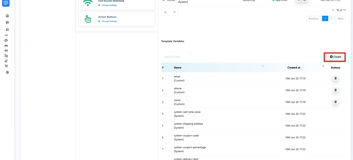
Task: Open the rows-per-page dropdown showing 10
Action: (x=169, y=12)
